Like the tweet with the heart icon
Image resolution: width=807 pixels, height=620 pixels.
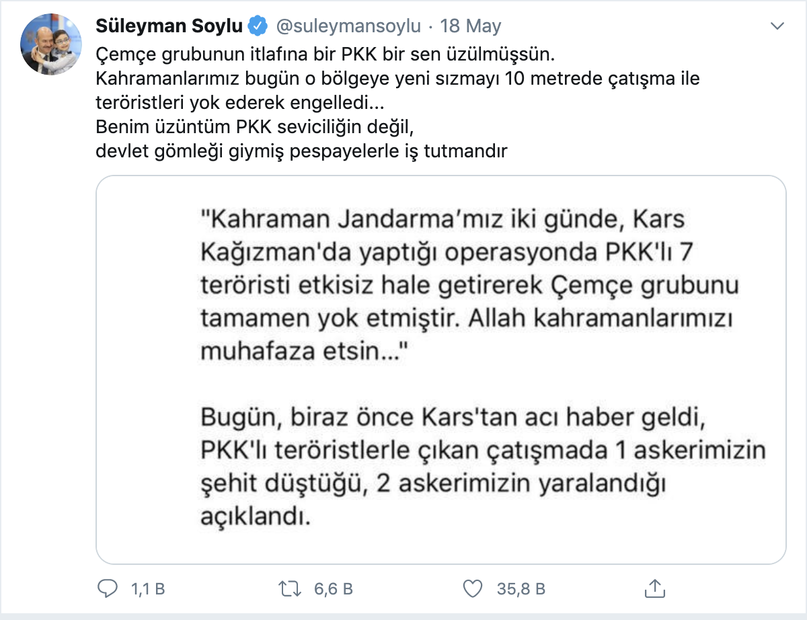(474, 589)
